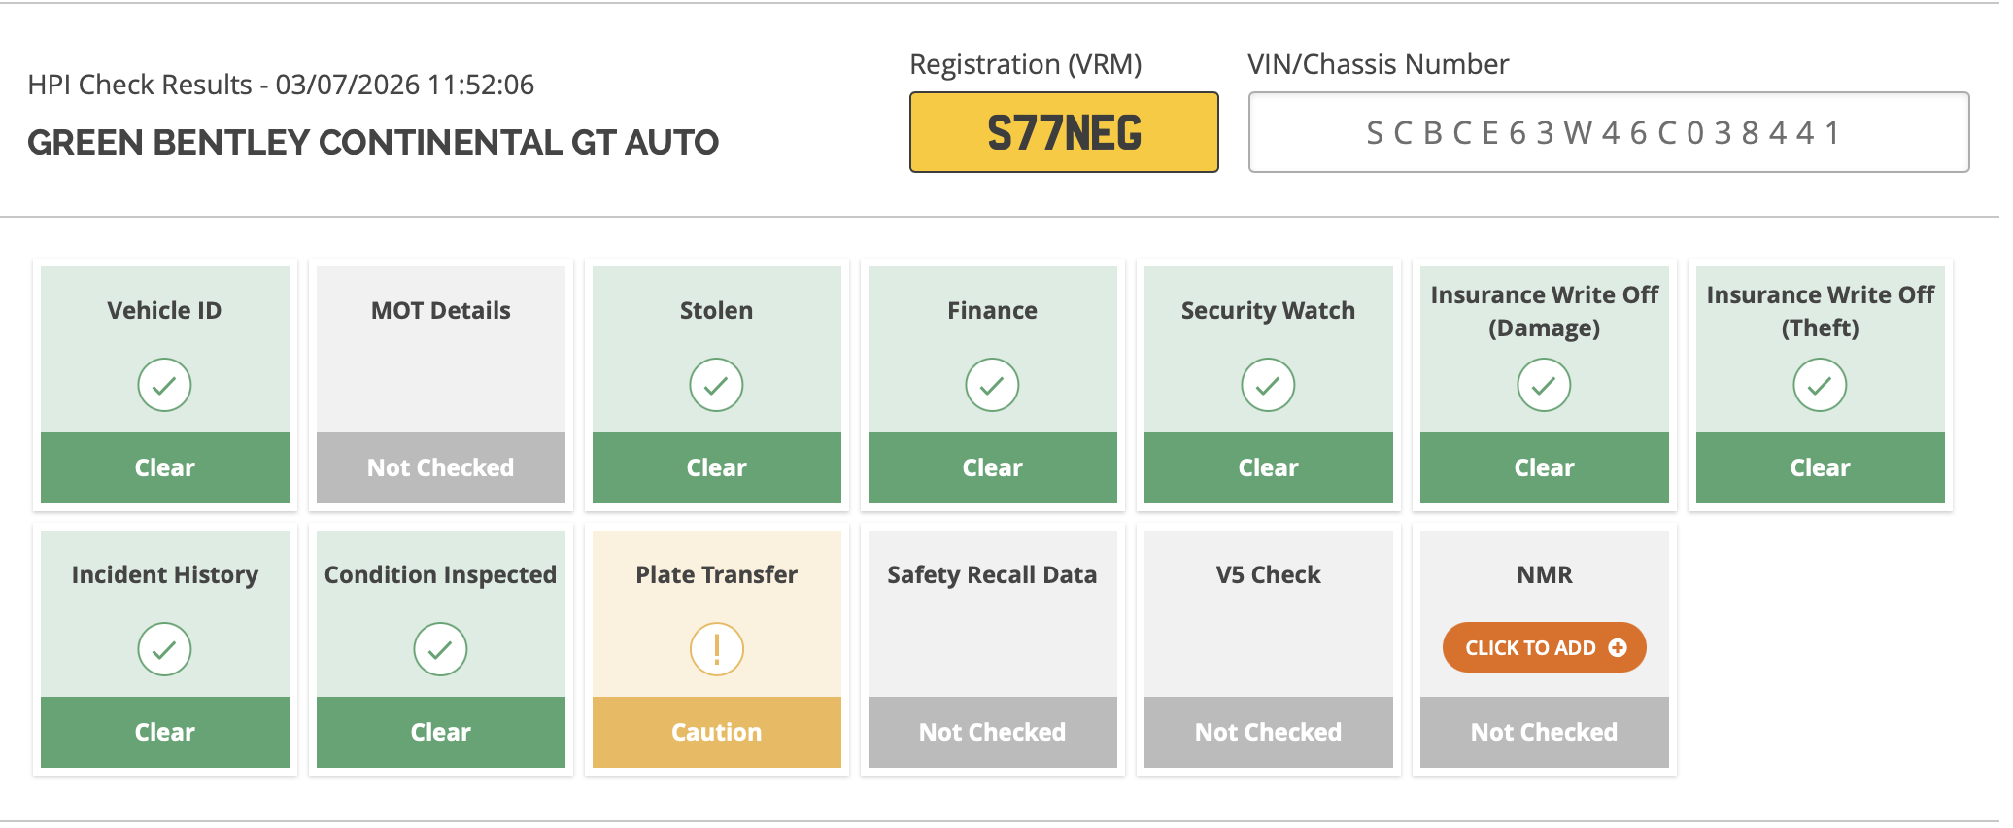Open the Safety Recall Data tile
2013x828 pixels.
pyautogui.click(x=992, y=649)
